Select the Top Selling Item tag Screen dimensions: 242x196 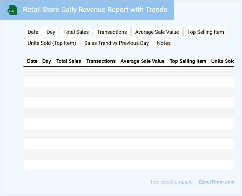pos(205,32)
